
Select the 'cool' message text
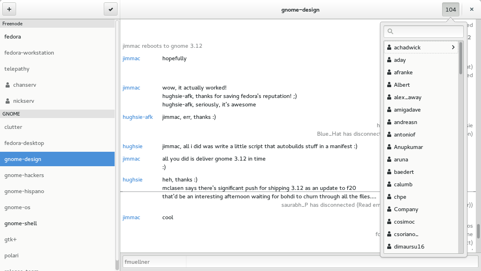(168, 217)
